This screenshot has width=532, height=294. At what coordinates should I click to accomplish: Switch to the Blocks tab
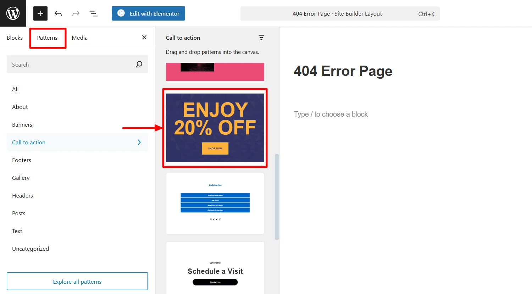click(x=15, y=38)
